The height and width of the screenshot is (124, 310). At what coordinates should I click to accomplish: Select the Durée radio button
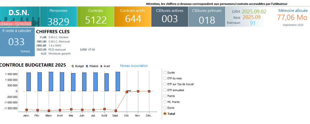coord(165,72)
